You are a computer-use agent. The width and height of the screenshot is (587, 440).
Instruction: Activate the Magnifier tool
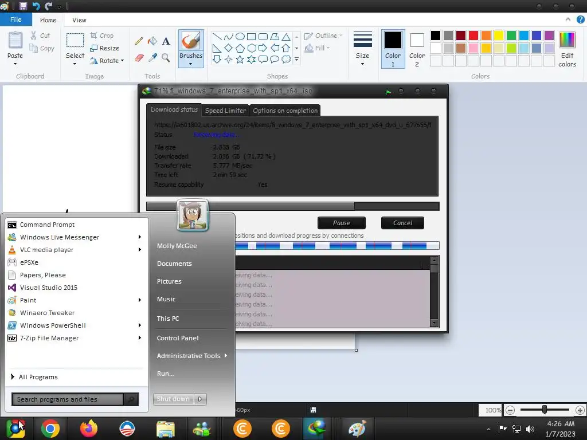pyautogui.click(x=166, y=58)
